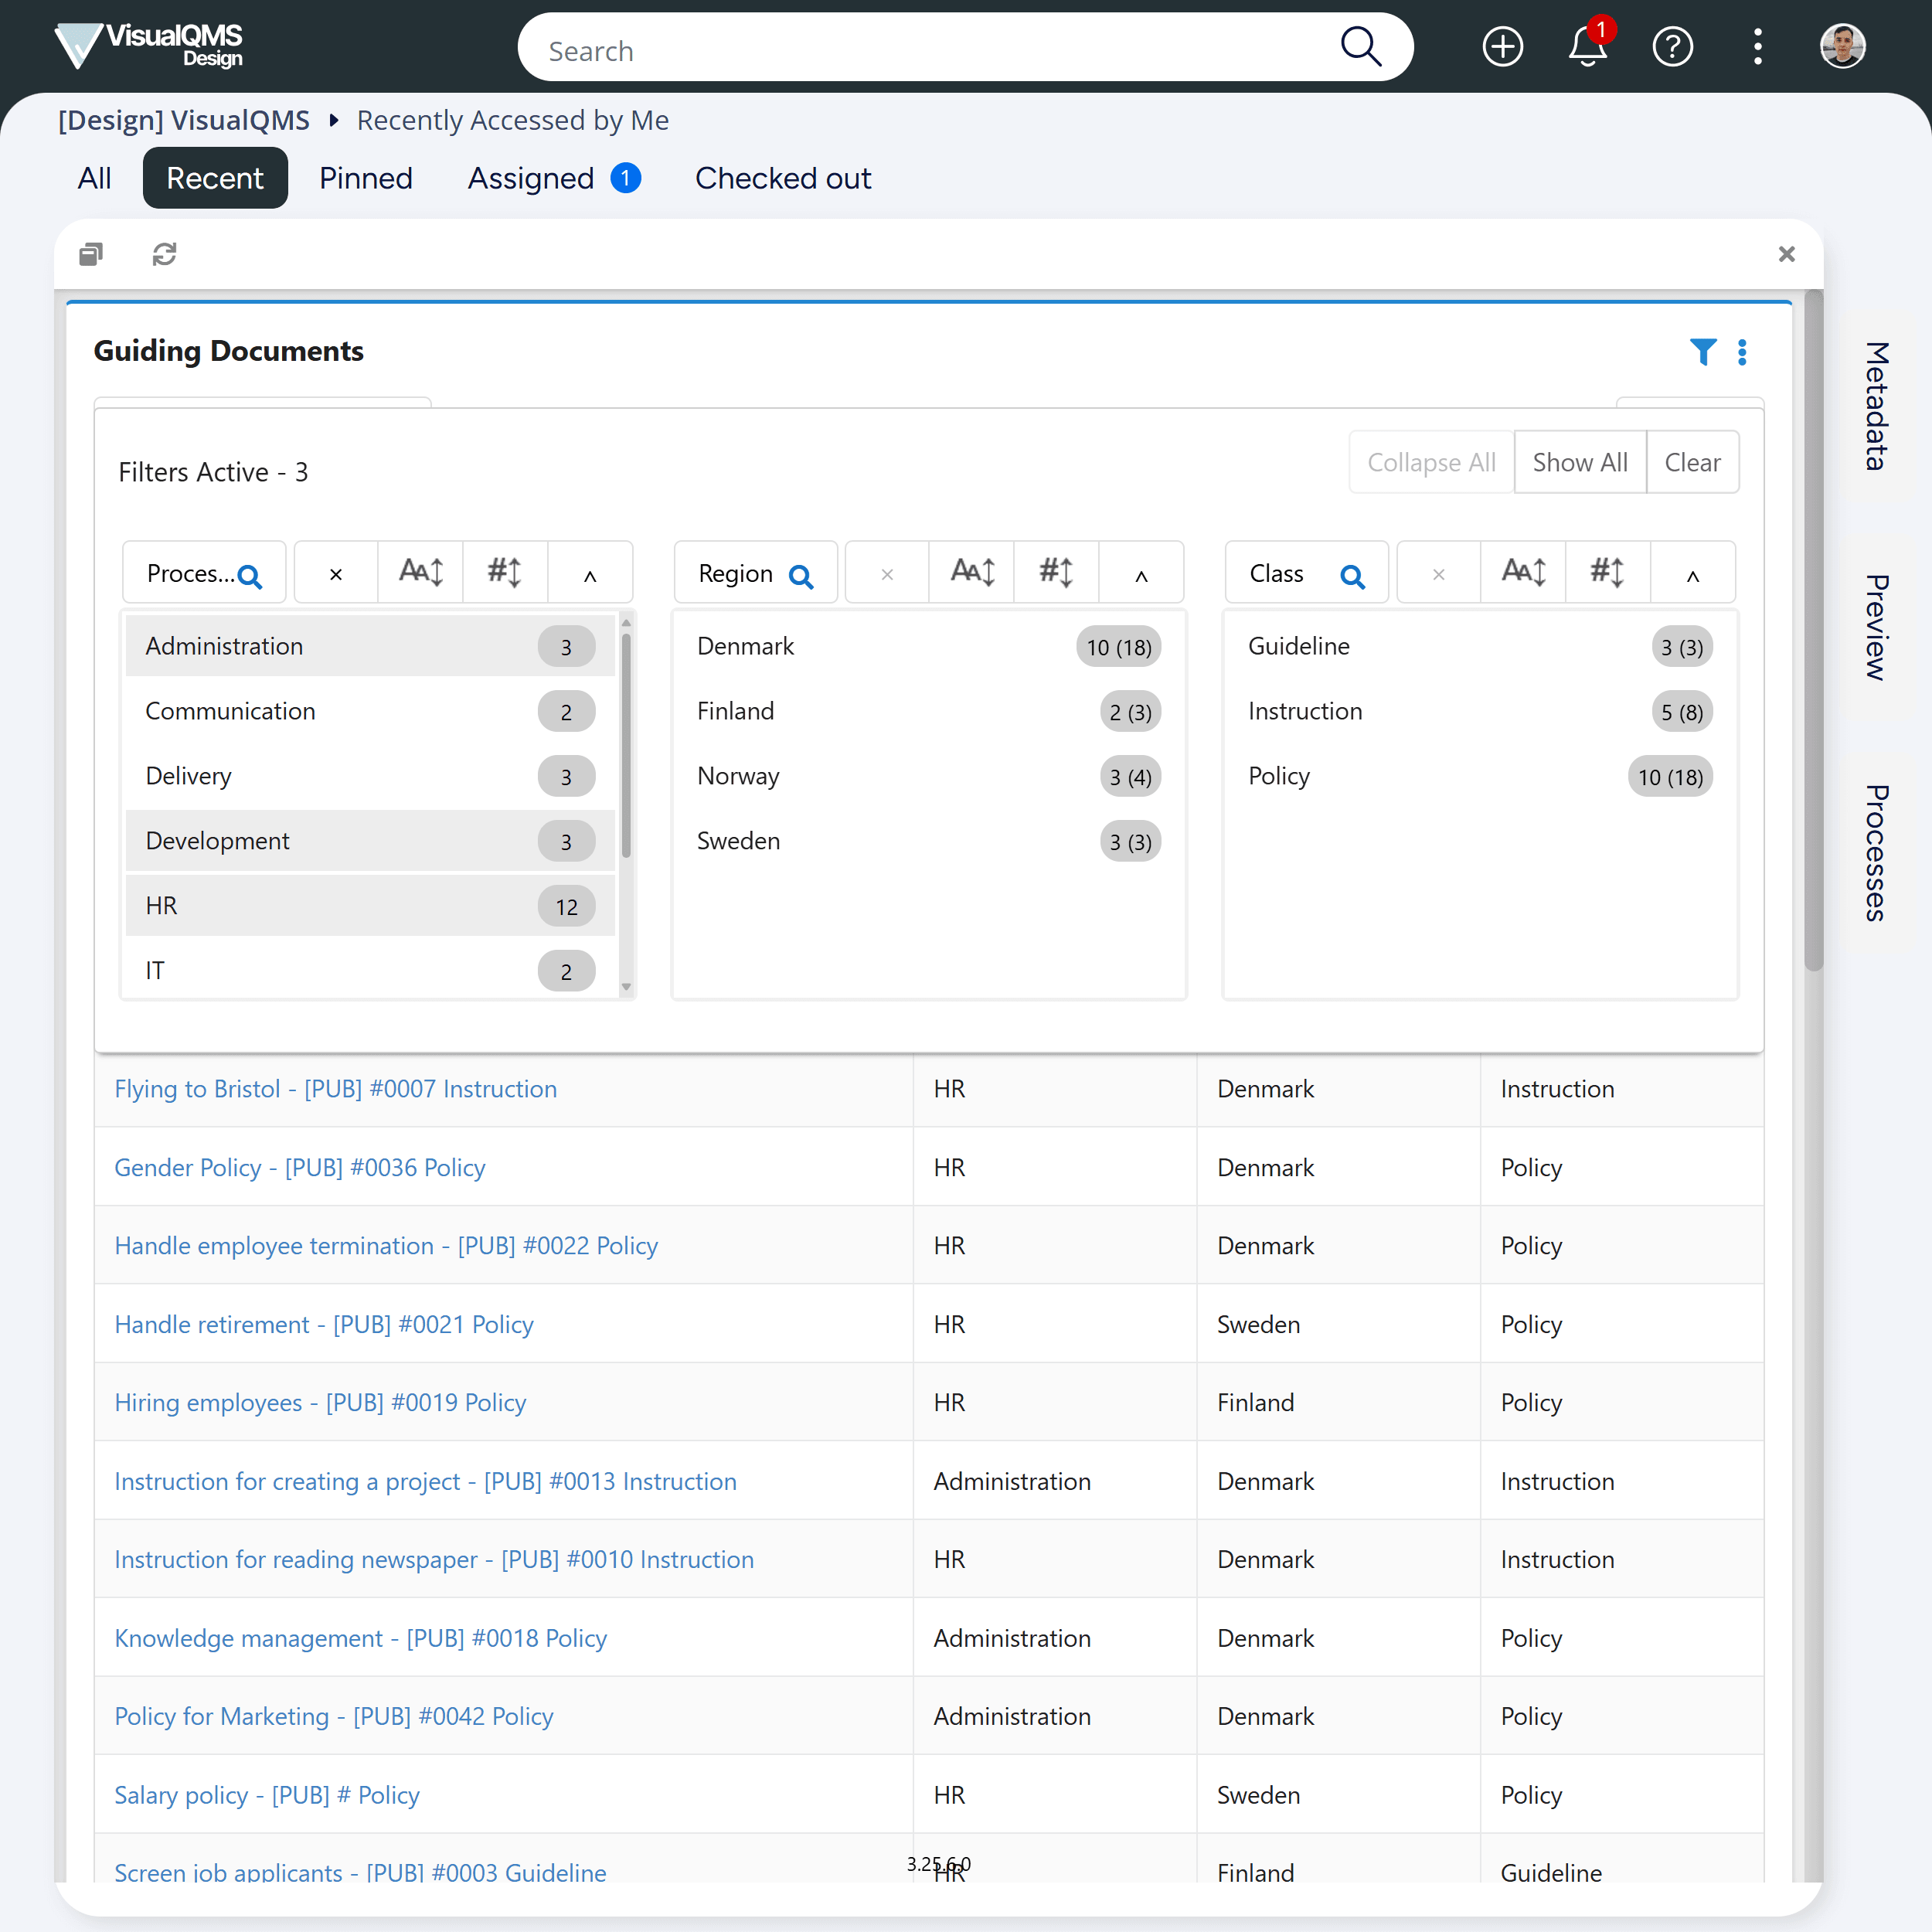Viewport: 1932px width, 1932px height.
Task: Open Guiding Documents three-dot menu
Action: click(1742, 352)
